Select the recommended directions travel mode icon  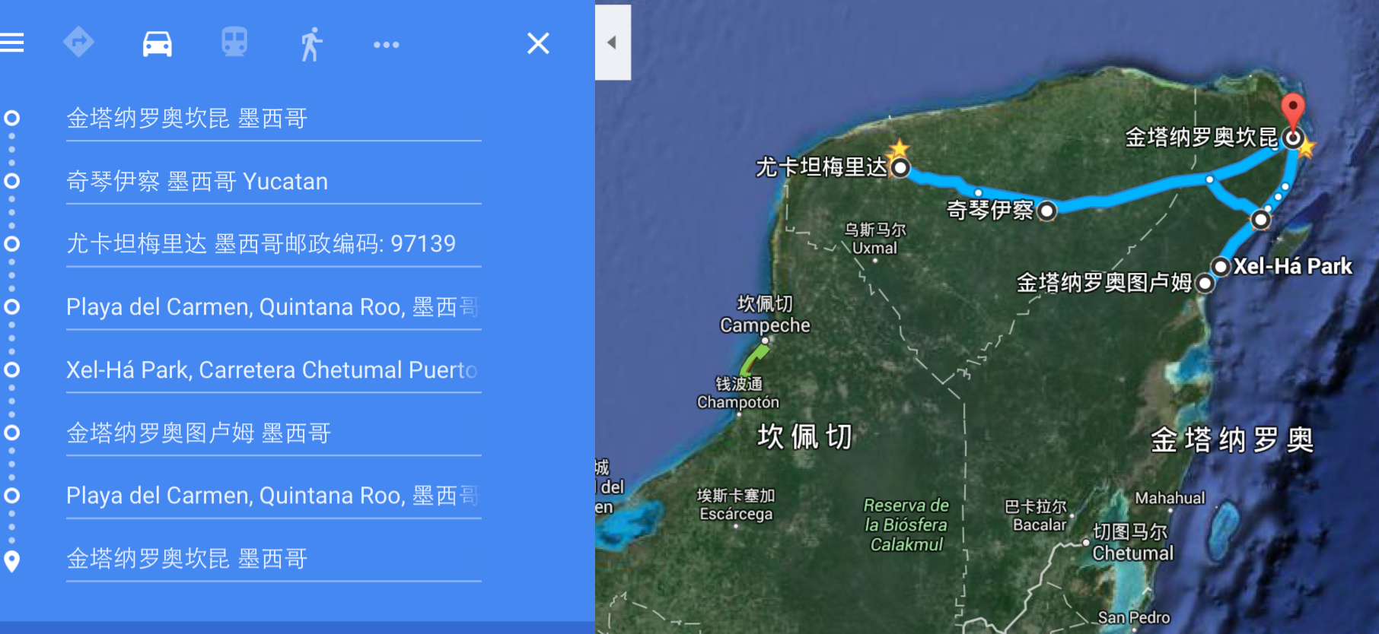tap(79, 43)
